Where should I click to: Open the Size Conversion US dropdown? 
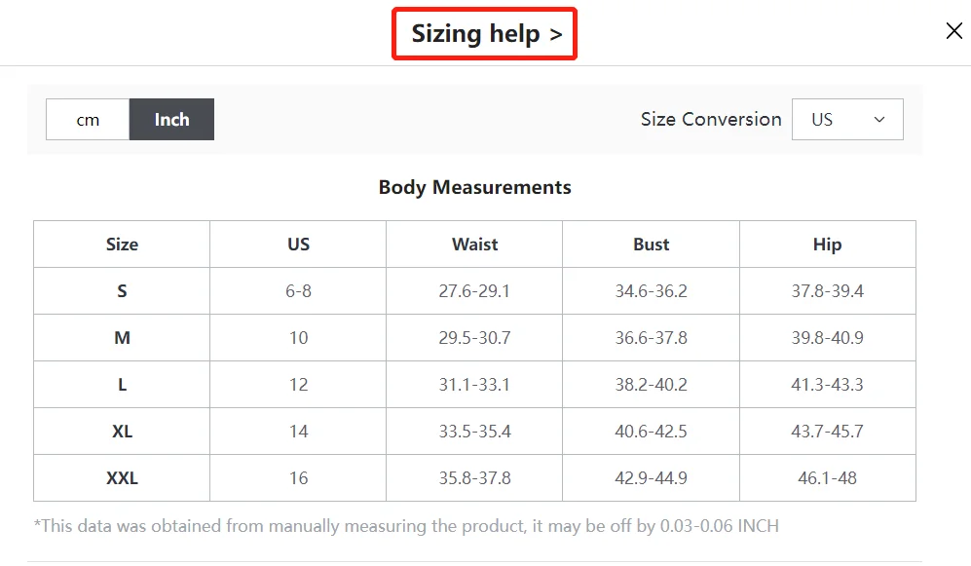tap(847, 120)
